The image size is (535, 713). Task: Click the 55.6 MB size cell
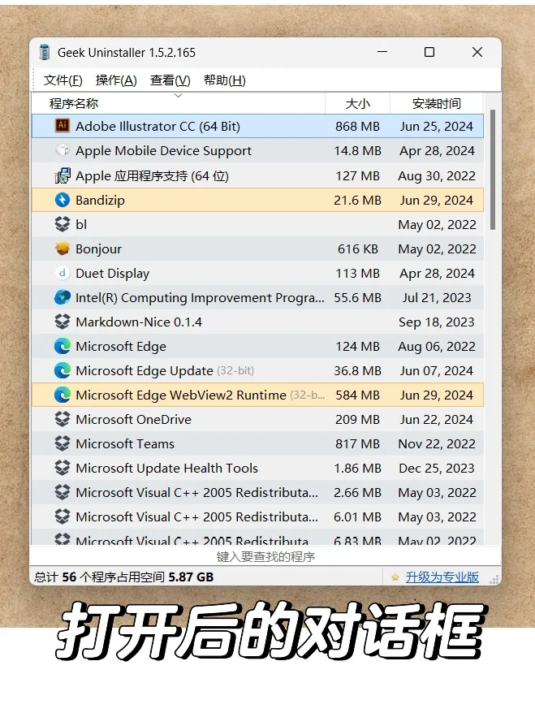(x=357, y=297)
